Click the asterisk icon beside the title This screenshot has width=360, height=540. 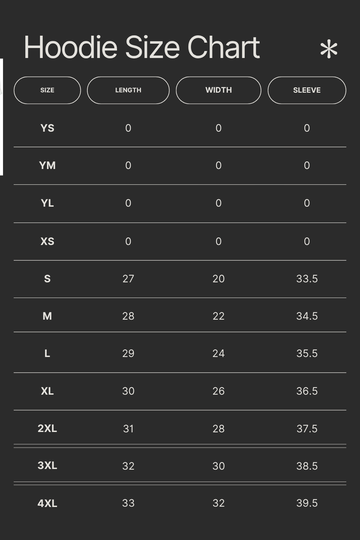329,50
